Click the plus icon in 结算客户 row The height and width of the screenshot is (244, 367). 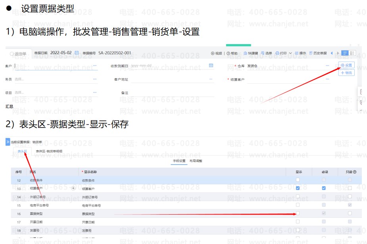73,188
